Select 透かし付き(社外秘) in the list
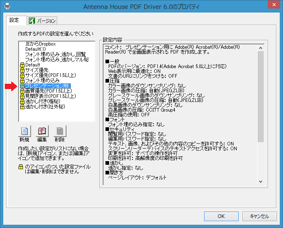The image size is (283, 228). [x=45, y=107]
